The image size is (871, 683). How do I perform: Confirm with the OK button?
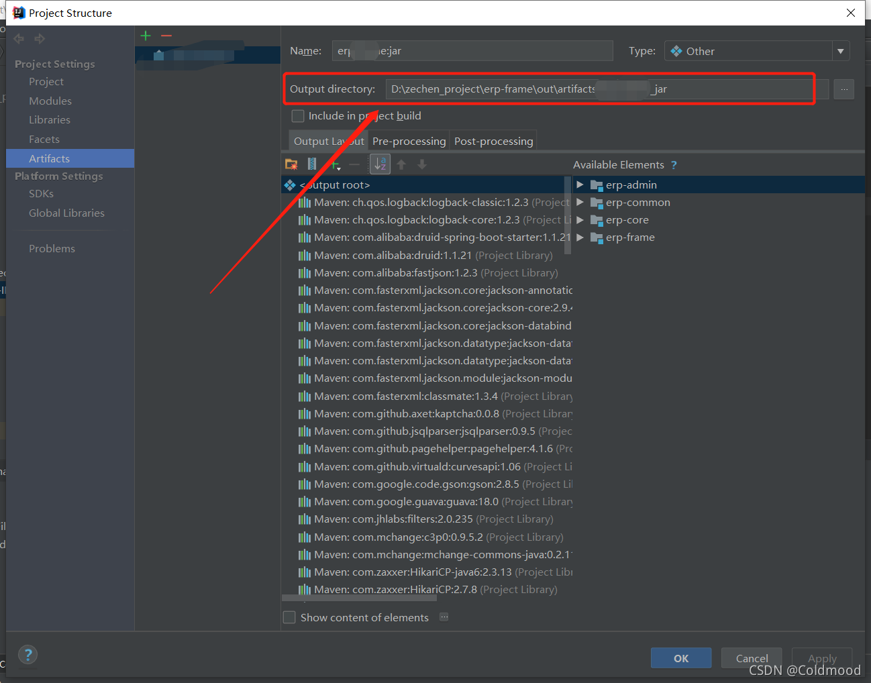tap(681, 658)
